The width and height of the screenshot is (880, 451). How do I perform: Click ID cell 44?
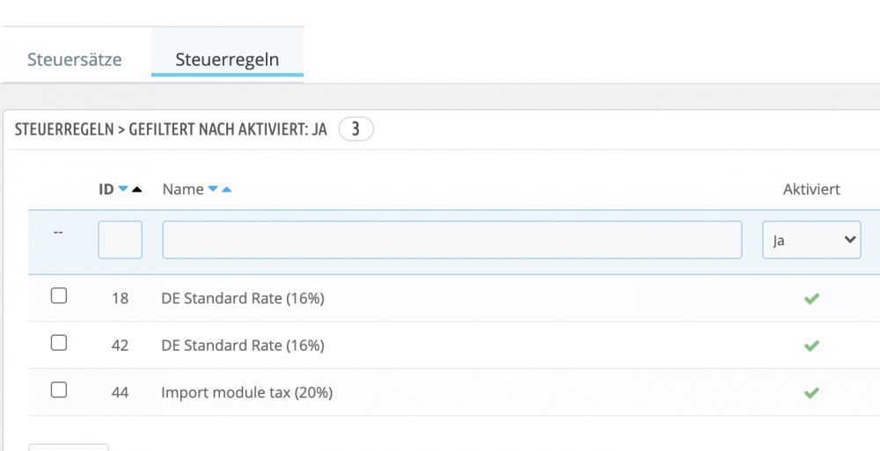point(120,393)
